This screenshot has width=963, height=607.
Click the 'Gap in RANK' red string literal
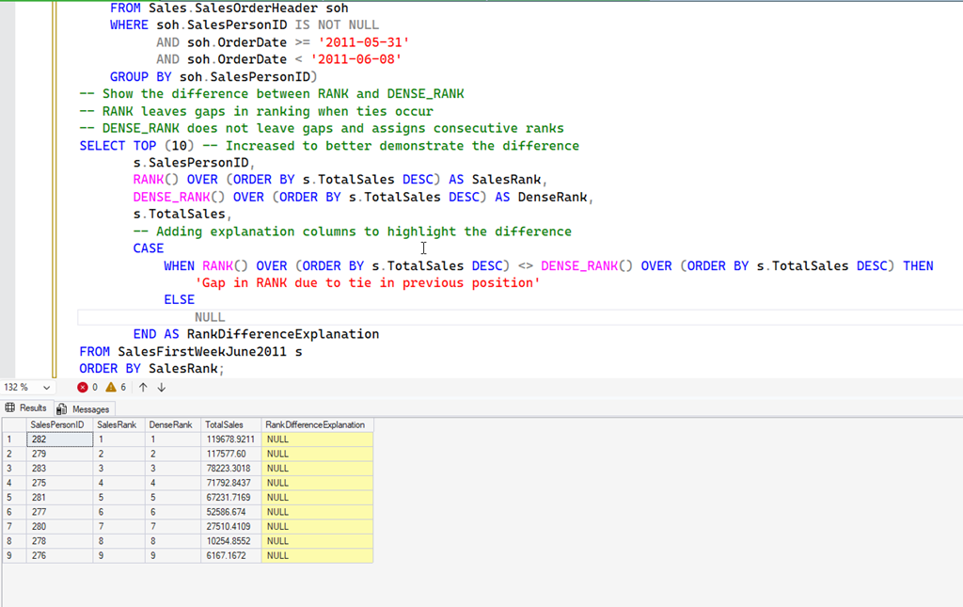point(368,282)
